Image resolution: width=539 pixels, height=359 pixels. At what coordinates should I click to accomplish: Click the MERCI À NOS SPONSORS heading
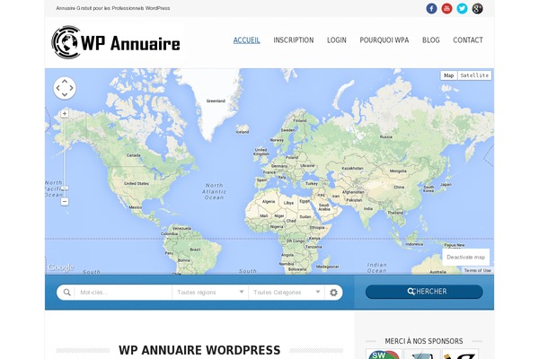coord(424,341)
